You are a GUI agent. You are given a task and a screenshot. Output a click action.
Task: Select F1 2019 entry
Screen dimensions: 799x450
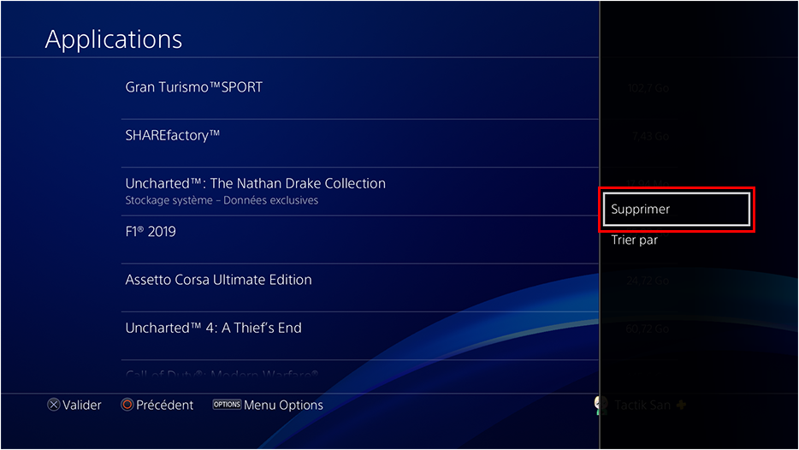359,240
